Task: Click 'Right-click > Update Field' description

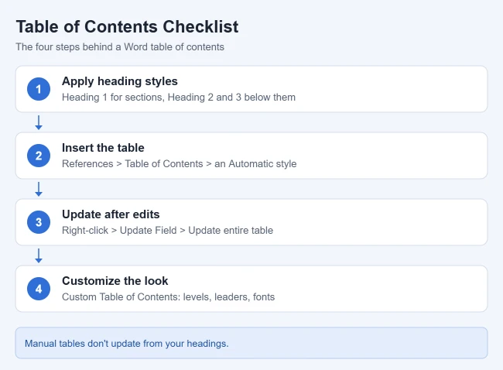Action: pyautogui.click(x=167, y=231)
